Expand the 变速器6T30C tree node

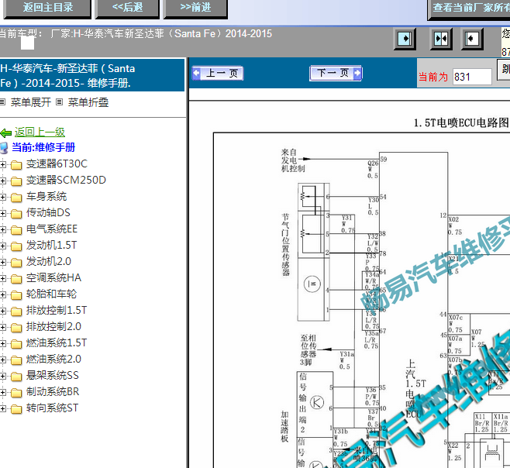tap(3, 164)
